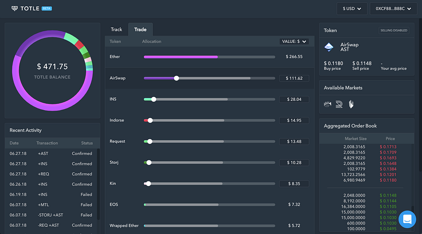
Task: Select the second available market icon
Action: pyautogui.click(x=339, y=104)
